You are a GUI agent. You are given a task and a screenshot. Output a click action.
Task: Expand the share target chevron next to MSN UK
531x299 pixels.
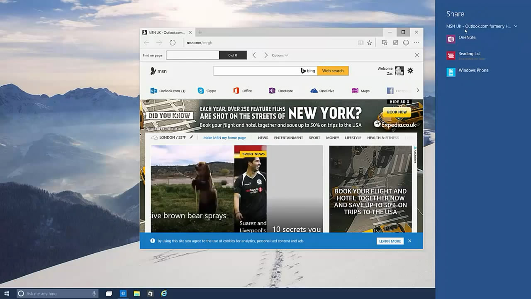[x=516, y=26]
